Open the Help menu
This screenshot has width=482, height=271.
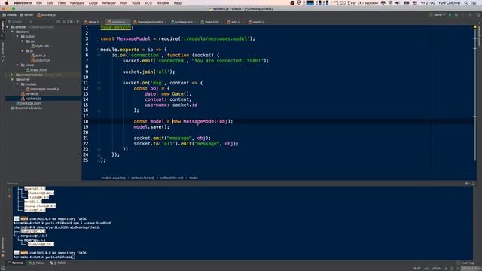(178, 3)
